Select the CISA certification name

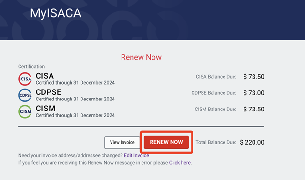tap(45, 76)
